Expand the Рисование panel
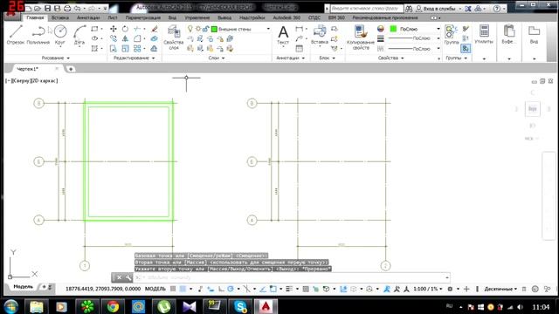The height and width of the screenshot is (314, 559). coord(56,58)
